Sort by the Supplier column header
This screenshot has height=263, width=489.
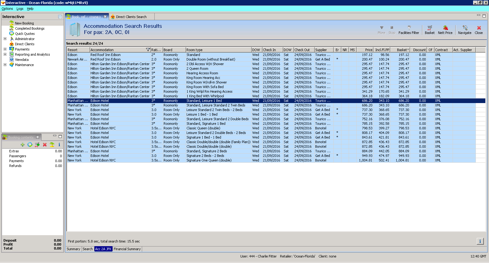point(324,50)
